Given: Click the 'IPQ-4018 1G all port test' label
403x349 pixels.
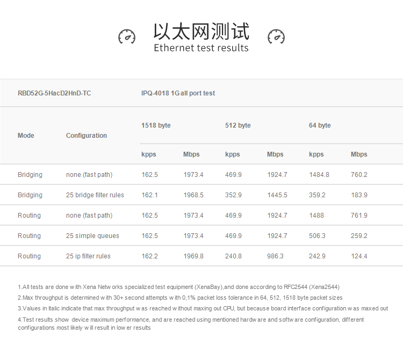Looking at the screenshot, I should coord(178,93).
